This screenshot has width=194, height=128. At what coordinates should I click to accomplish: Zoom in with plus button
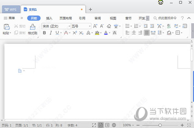pos(182,125)
